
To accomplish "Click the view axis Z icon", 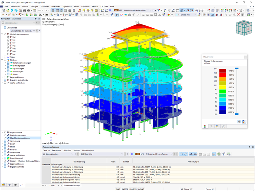I will click(230, 10).
